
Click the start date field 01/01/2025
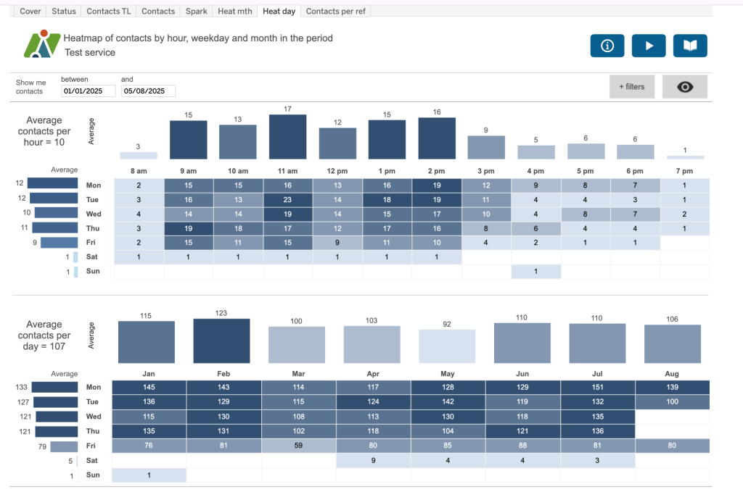88,91
